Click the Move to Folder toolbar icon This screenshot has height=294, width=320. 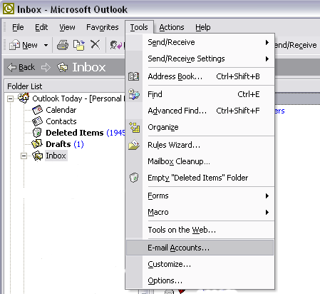(x=79, y=45)
